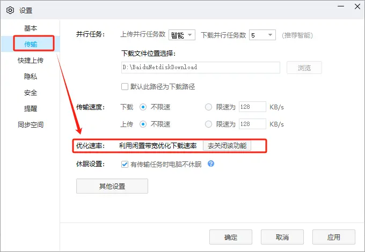This screenshot has width=365, height=252.
Task: Open the 下载并行任务数 dropdown showing 5
Action: coord(262,35)
